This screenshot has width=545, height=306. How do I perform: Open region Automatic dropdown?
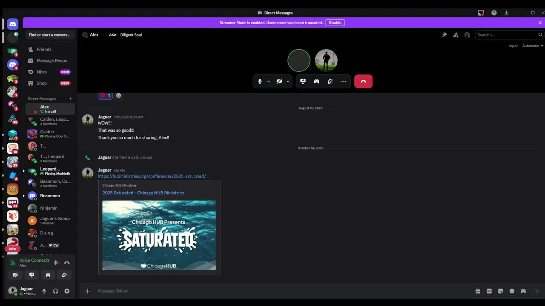pyautogui.click(x=533, y=45)
